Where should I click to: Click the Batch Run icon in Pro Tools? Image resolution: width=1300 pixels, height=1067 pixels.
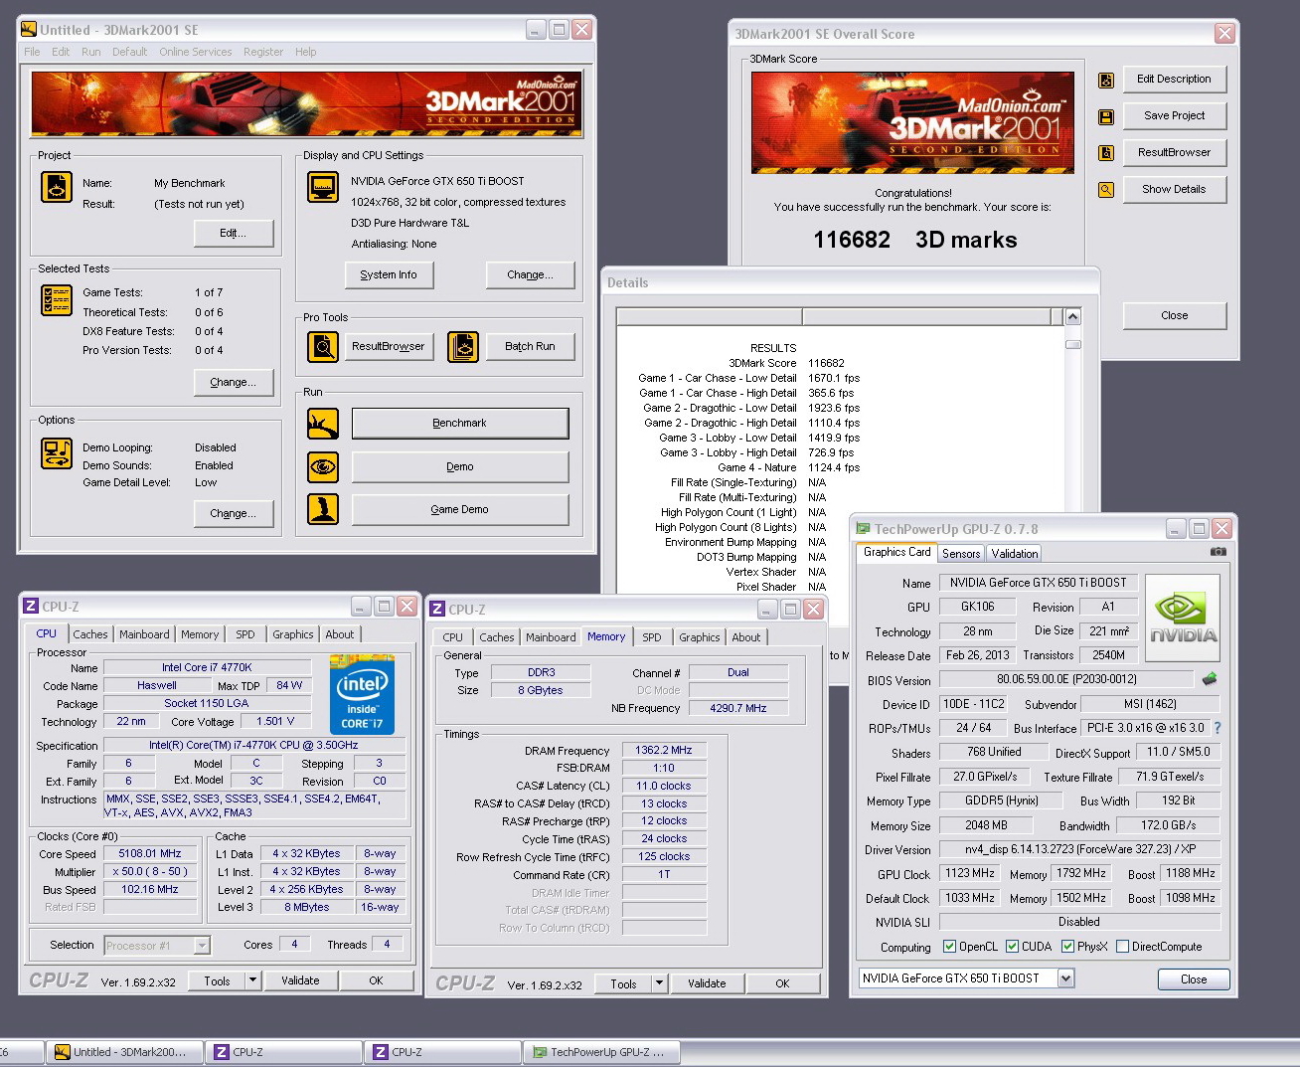coord(463,346)
